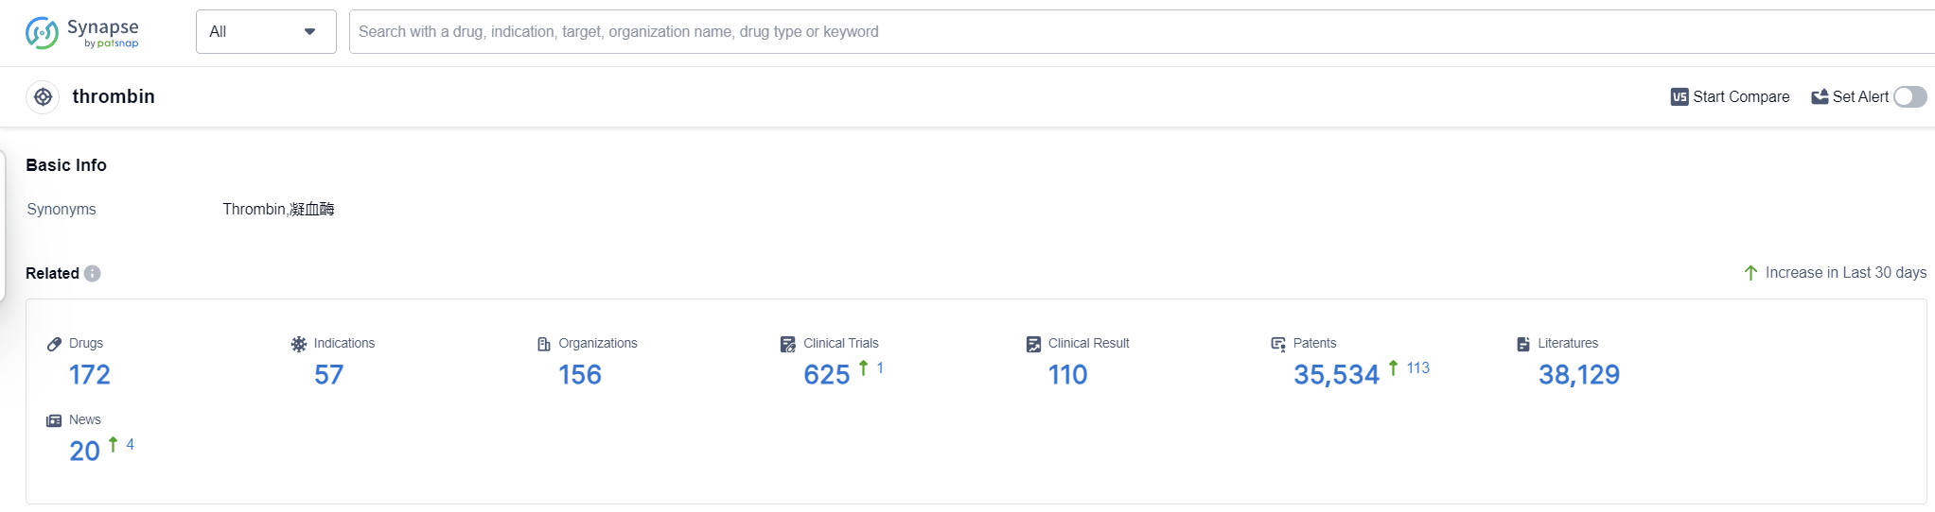Click the Synapse by Patsnap logo
Image resolution: width=1935 pixels, height=512 pixels.
[x=82, y=33]
